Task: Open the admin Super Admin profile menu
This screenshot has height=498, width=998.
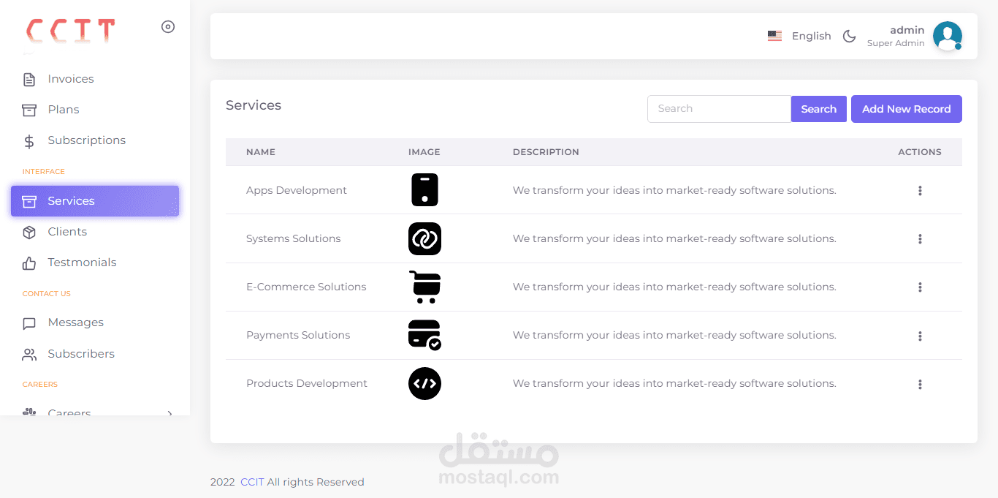Action: coord(914,36)
